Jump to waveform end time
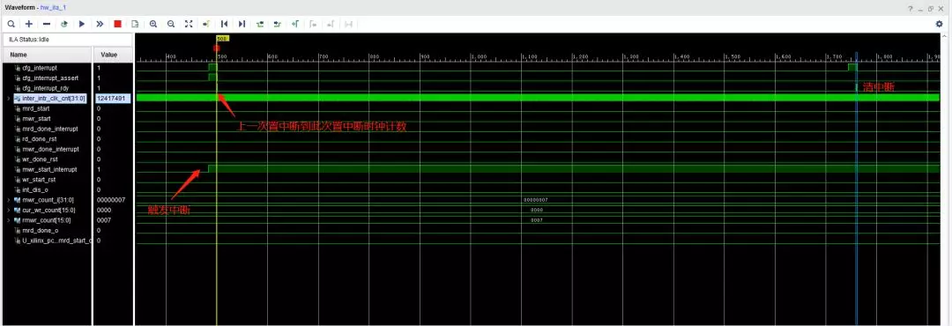952x326 pixels. (242, 24)
